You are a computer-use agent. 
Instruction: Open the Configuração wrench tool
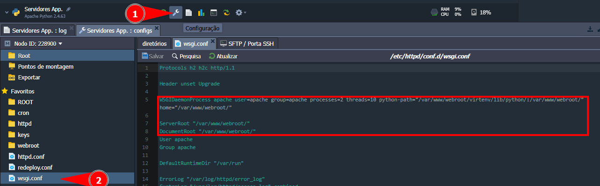[176, 13]
